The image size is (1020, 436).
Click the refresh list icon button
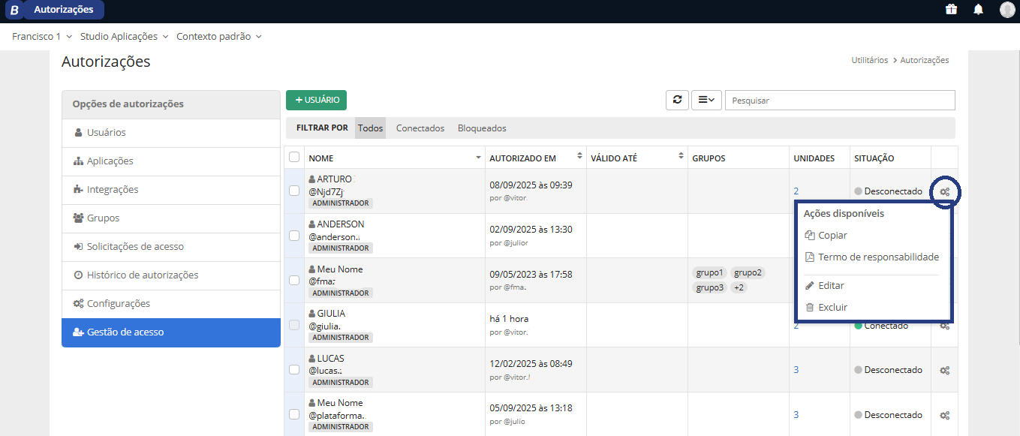coord(677,100)
